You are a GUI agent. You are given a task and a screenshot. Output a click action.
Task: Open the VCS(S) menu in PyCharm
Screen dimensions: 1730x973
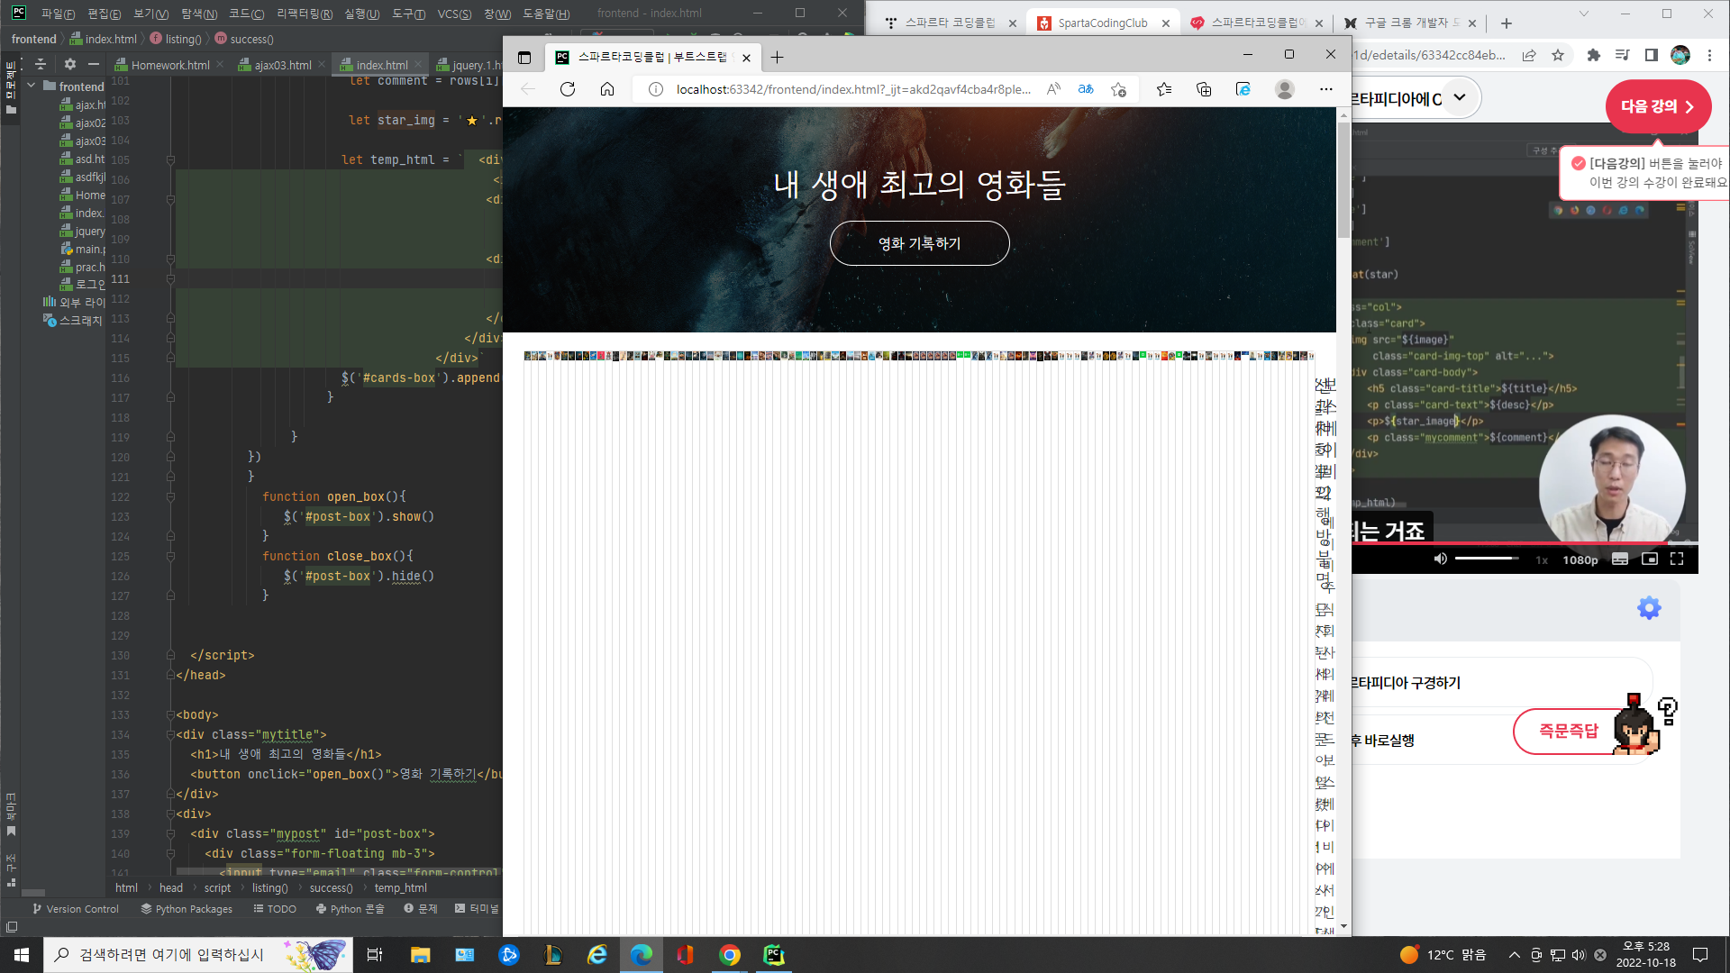click(x=454, y=14)
